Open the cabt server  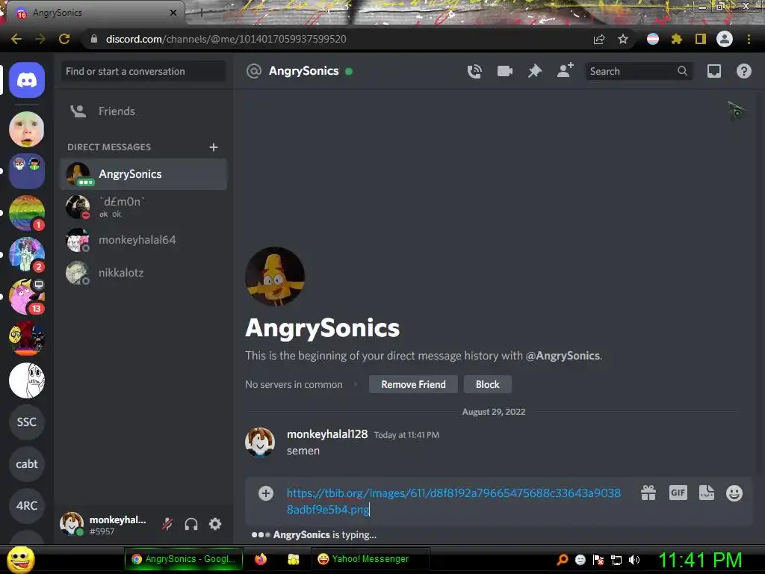(x=27, y=463)
